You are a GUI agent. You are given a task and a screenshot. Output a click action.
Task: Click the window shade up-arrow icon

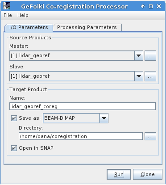pyautogui.click(x=143, y=6)
